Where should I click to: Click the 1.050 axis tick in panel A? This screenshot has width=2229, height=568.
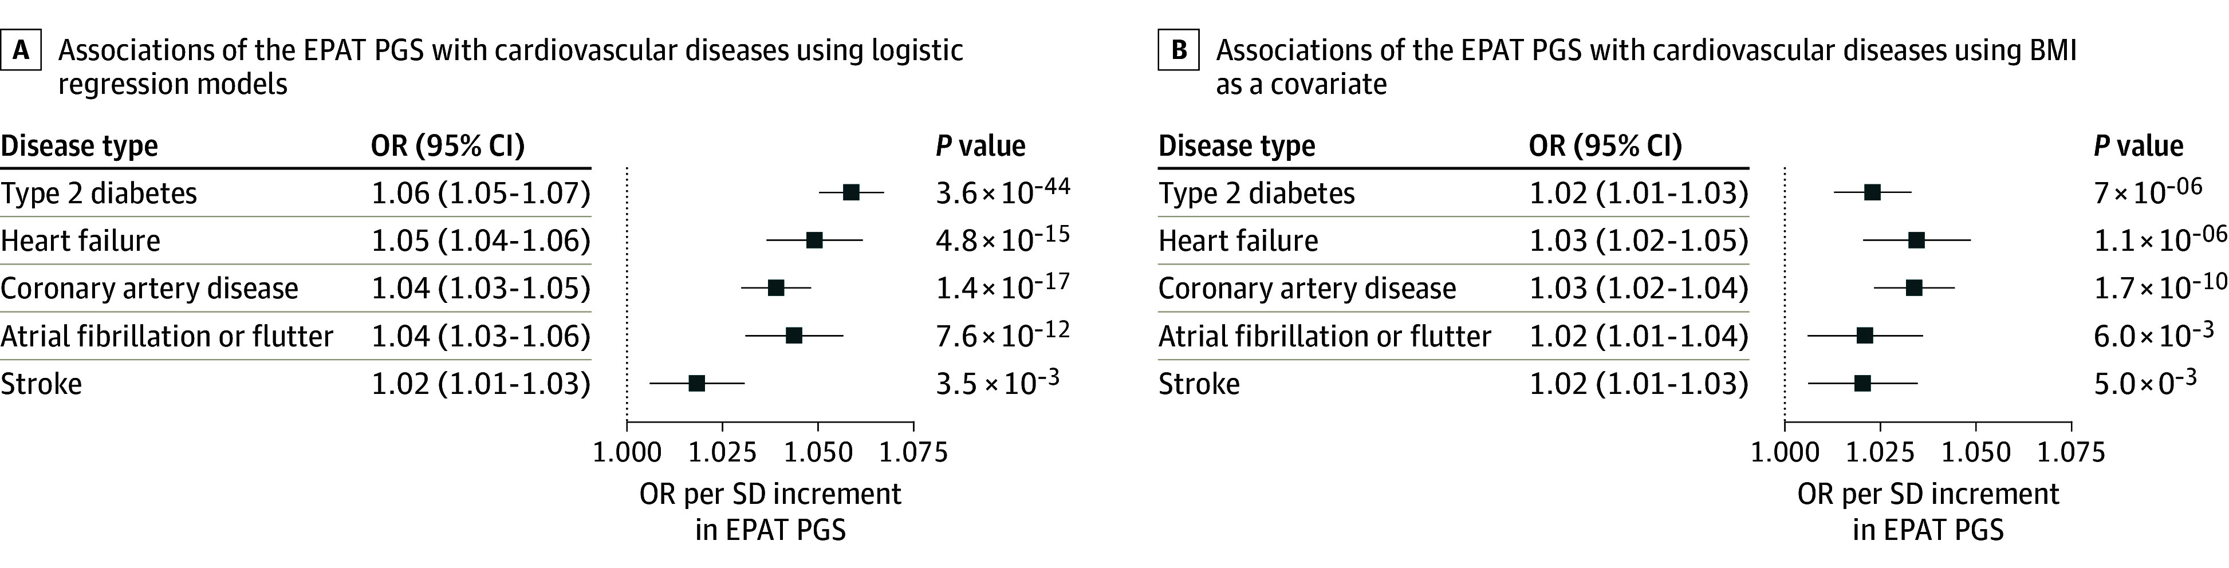coord(818,451)
